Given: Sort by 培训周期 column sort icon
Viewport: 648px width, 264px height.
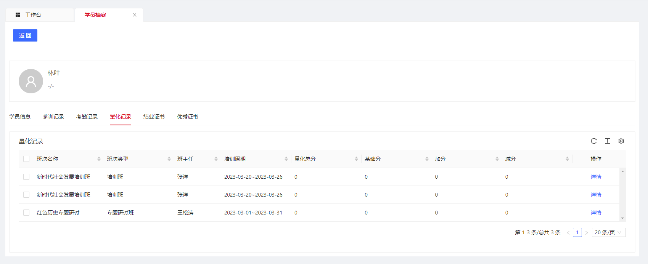Looking at the screenshot, I should (x=286, y=159).
